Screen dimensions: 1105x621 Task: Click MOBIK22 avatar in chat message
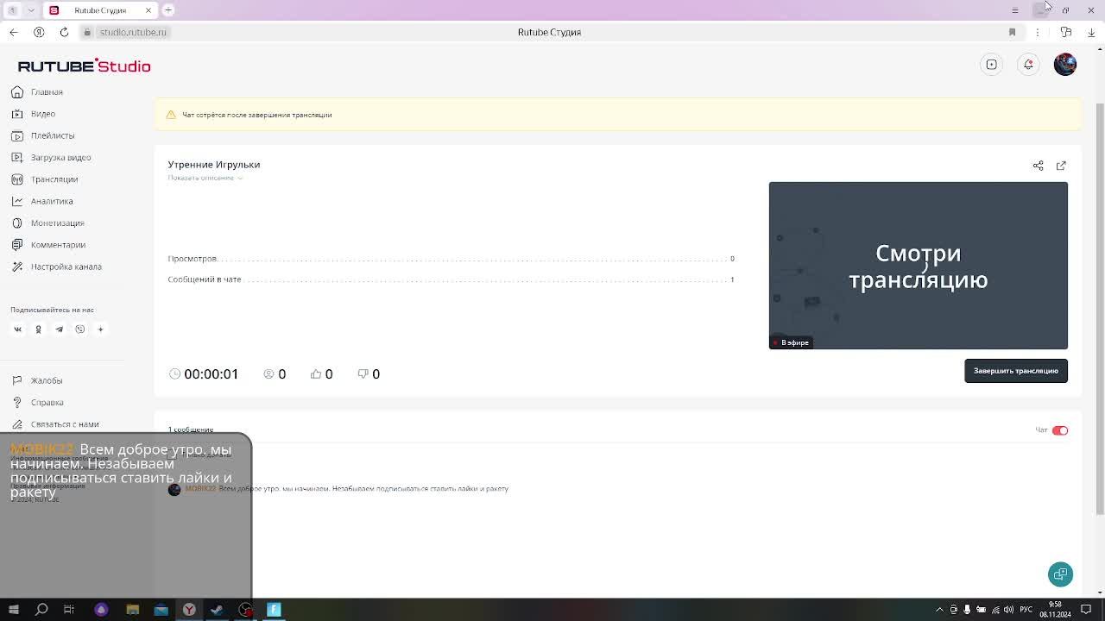174,489
